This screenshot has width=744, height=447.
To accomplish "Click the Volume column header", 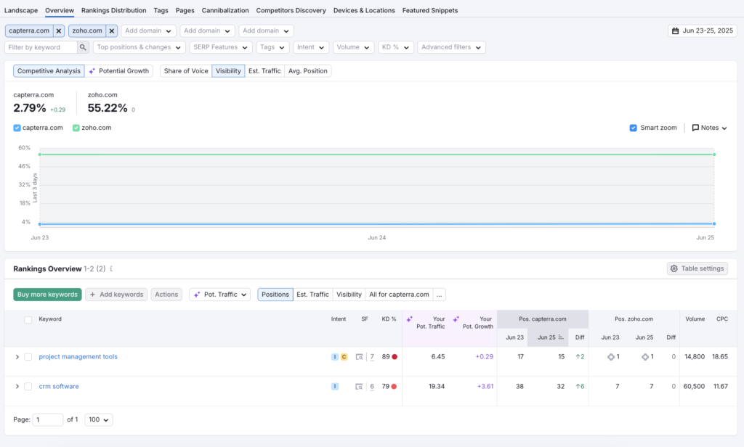I will coord(695,319).
